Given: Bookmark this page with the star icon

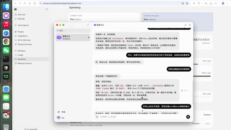Looking at the screenshot, I should pyautogui.click(x=187, y=3).
